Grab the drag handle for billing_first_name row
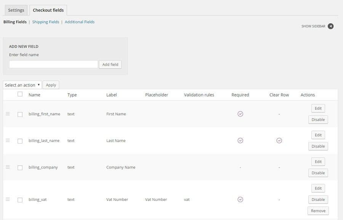343x220 pixels. (8, 114)
